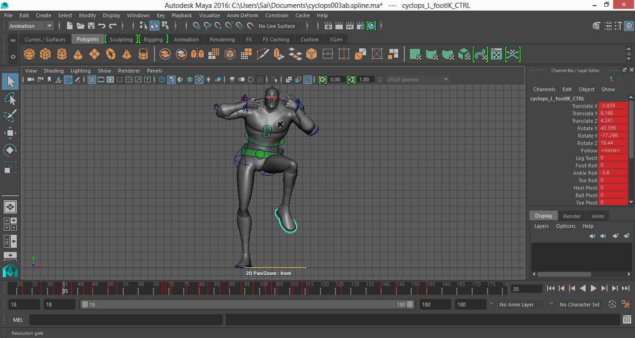The height and width of the screenshot is (338, 635).
Task: Click the IPR render icon
Action: tap(350, 26)
